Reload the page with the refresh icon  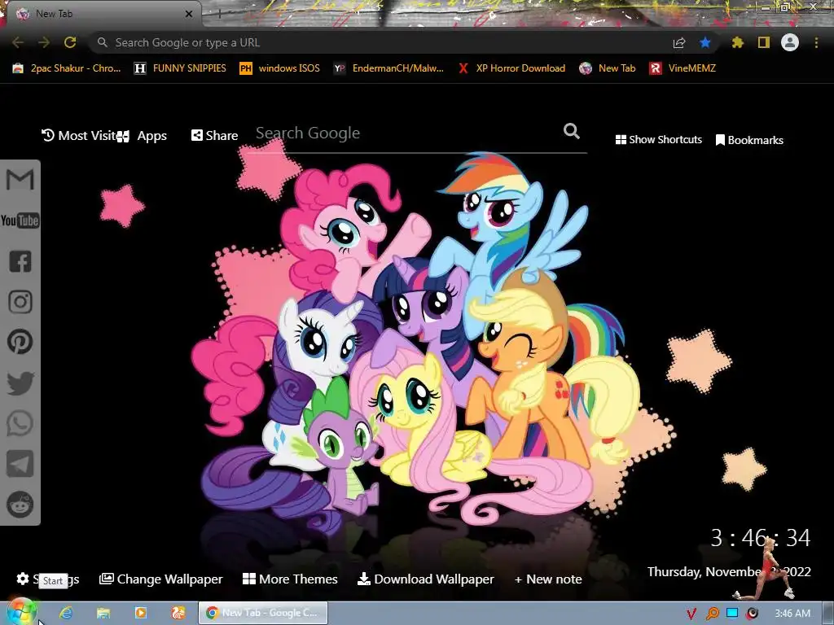[70, 42]
